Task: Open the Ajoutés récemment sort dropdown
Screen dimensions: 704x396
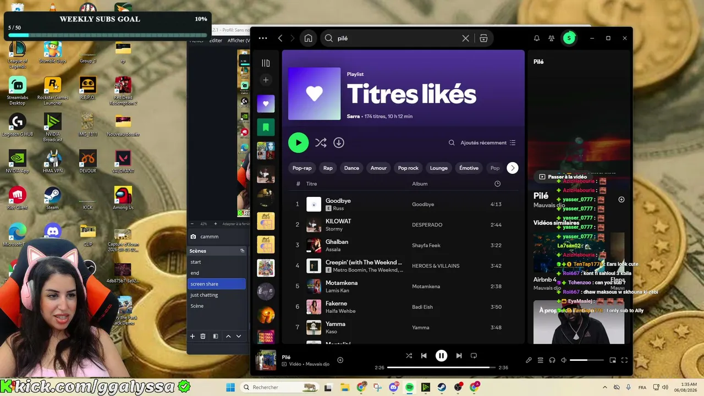Action: [x=488, y=142]
